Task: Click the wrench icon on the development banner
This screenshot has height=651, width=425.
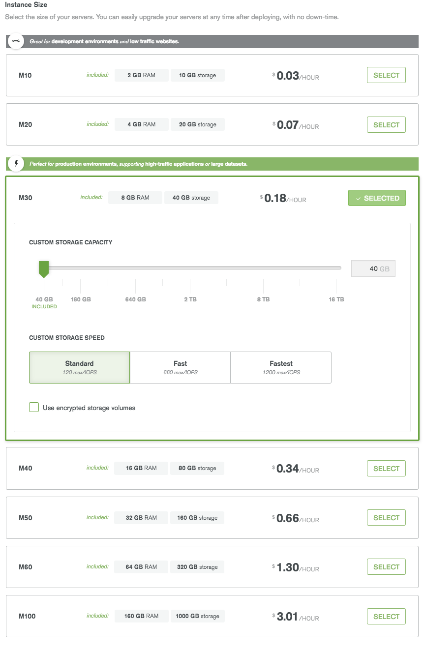Action: pos(16,41)
